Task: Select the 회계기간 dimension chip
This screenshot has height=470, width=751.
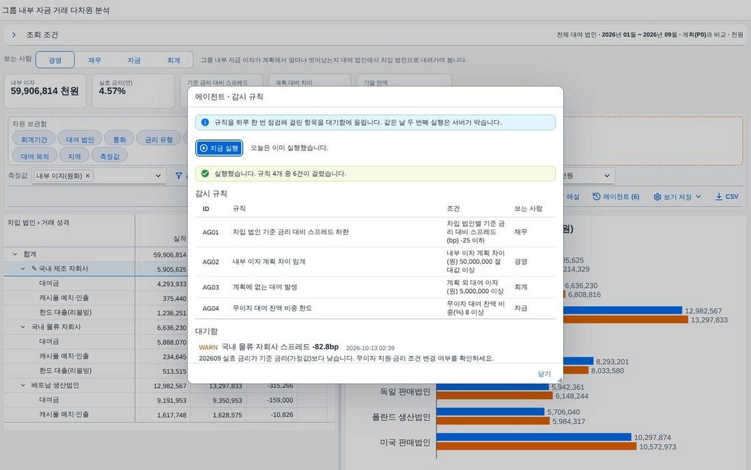Action: [34, 139]
